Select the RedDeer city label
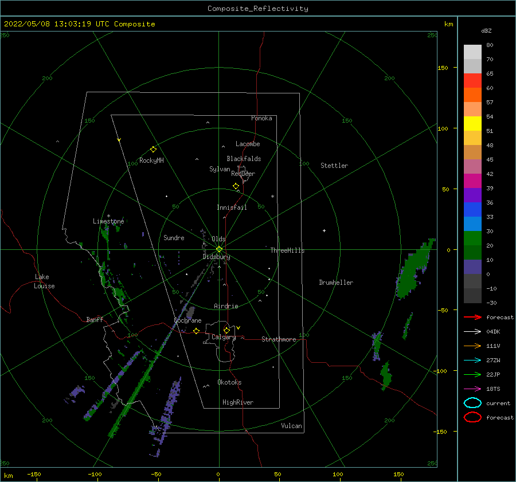 (x=243, y=174)
